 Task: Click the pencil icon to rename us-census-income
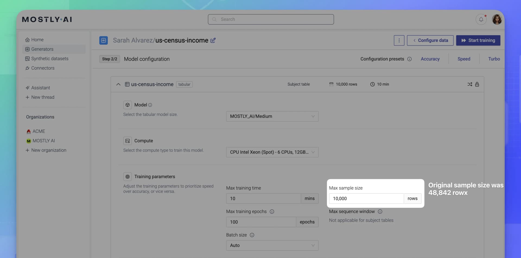pyautogui.click(x=213, y=40)
